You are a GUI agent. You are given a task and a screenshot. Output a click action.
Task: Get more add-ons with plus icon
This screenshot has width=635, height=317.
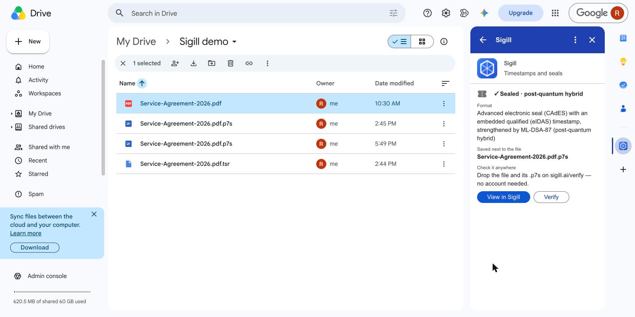coord(623,169)
